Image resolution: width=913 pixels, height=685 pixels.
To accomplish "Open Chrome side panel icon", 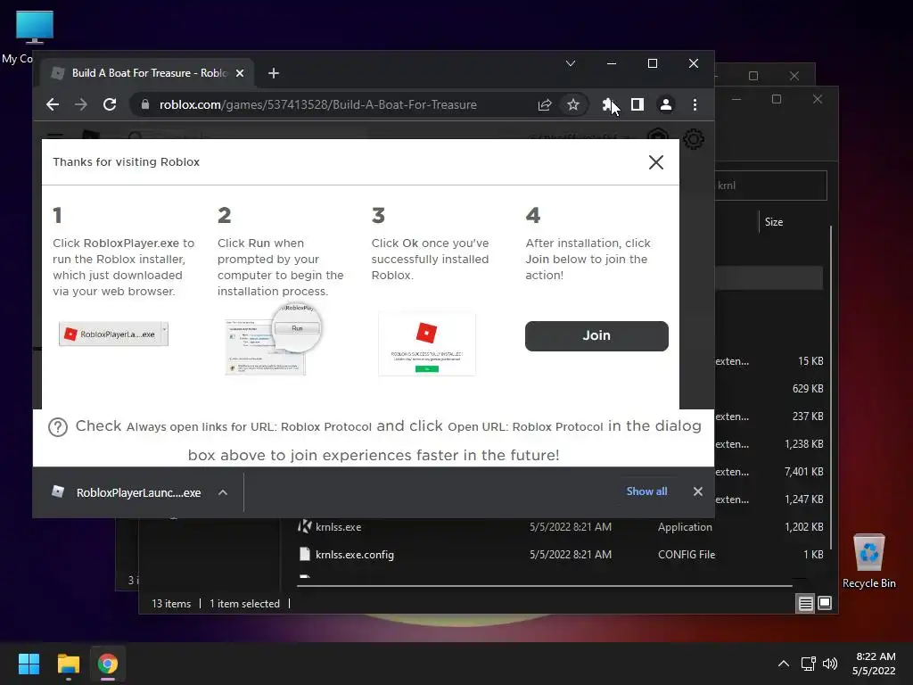I will pyautogui.click(x=637, y=105).
